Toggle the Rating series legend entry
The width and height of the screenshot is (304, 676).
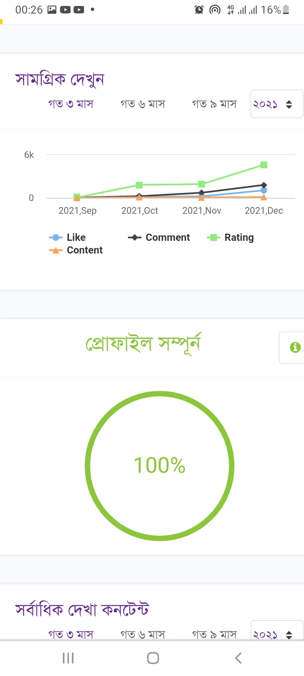(231, 237)
